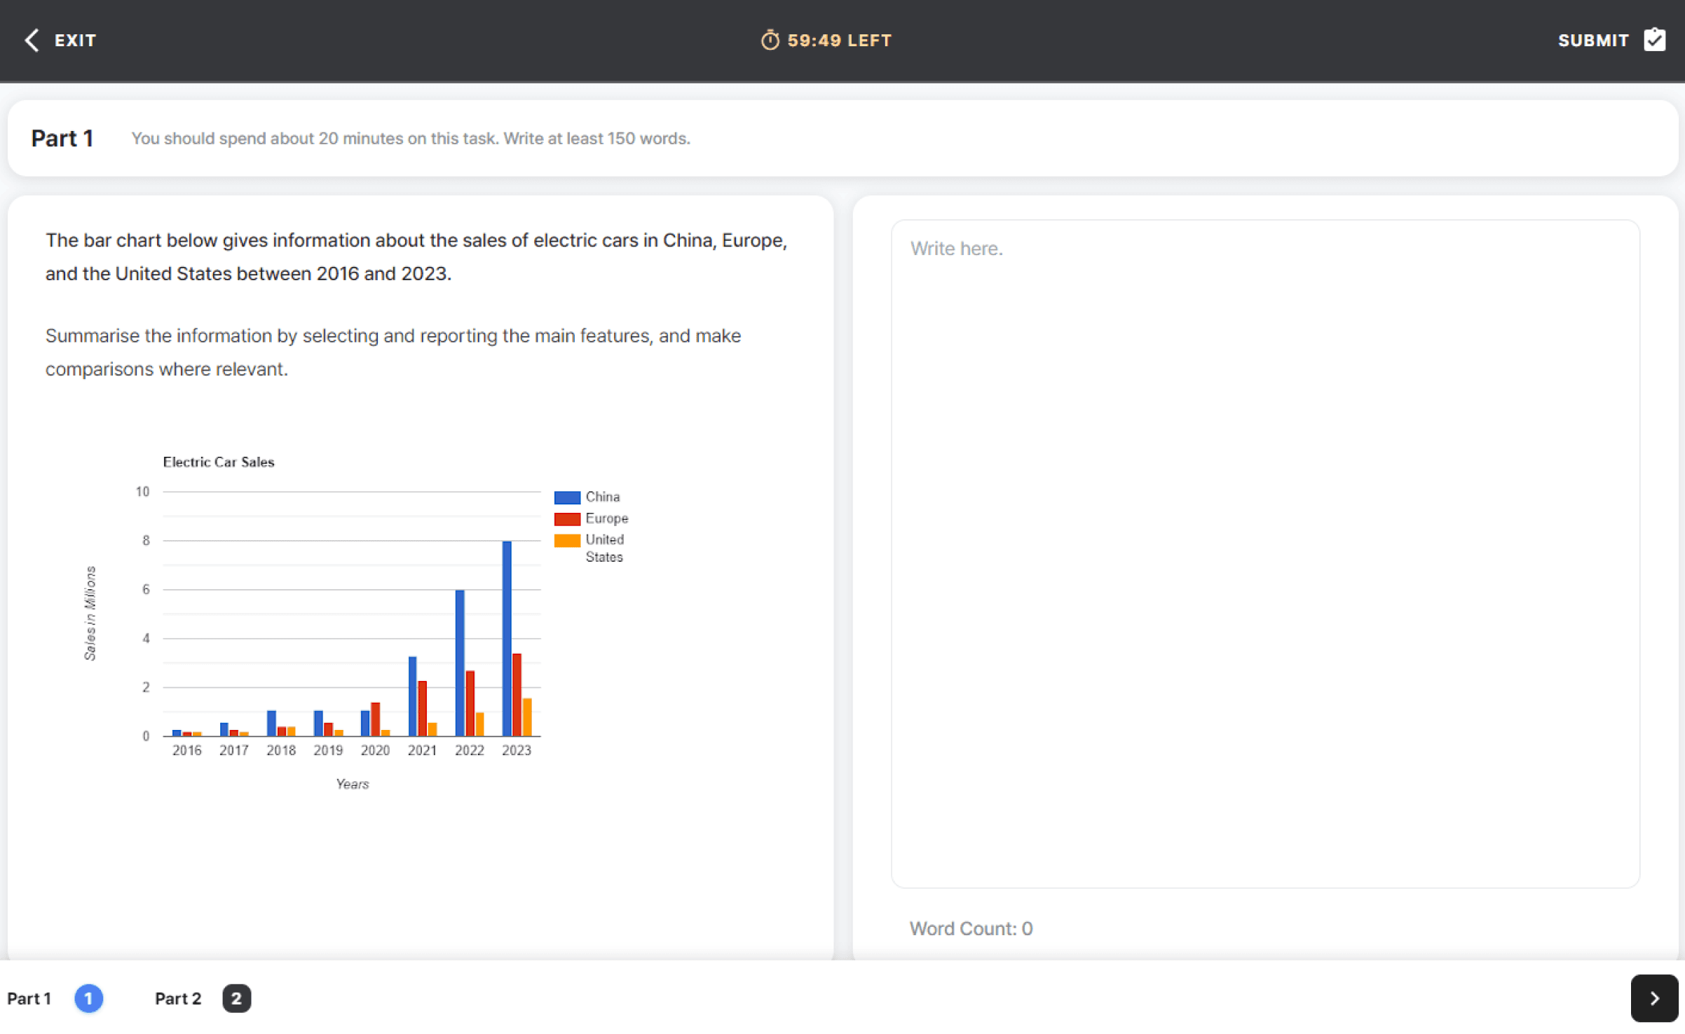1685x1034 pixels.
Task: Click the 2023 China bar in chart
Action: pos(507,637)
